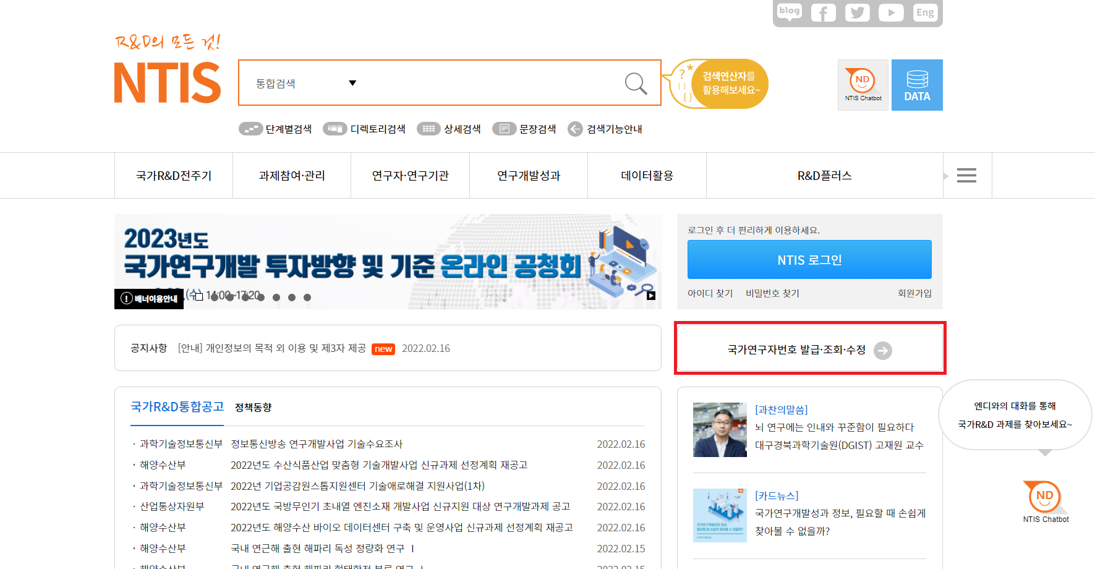Open 2022년도 수산식품산업 맞춤형 기술개발사업 announcement

coord(379,465)
